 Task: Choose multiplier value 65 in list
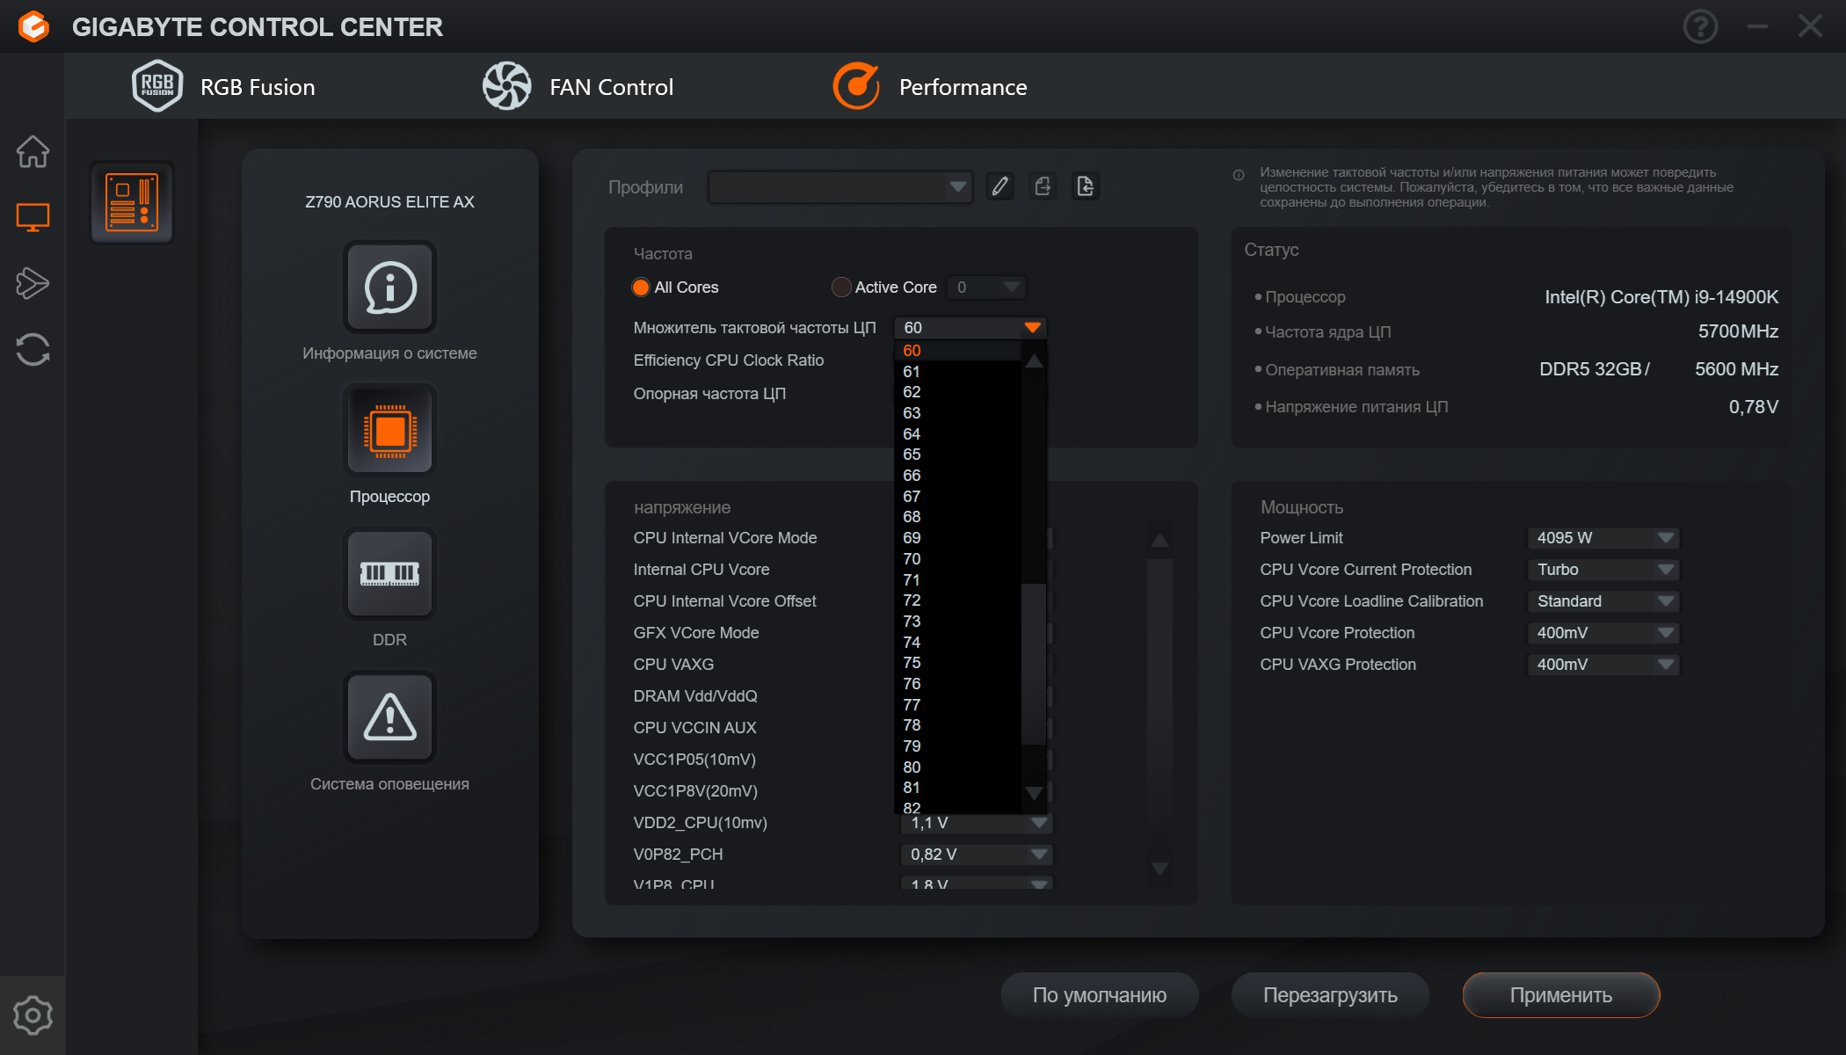(x=912, y=455)
